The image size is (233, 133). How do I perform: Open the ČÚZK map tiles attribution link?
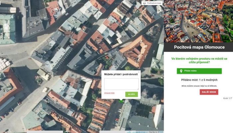(x=160, y=132)
